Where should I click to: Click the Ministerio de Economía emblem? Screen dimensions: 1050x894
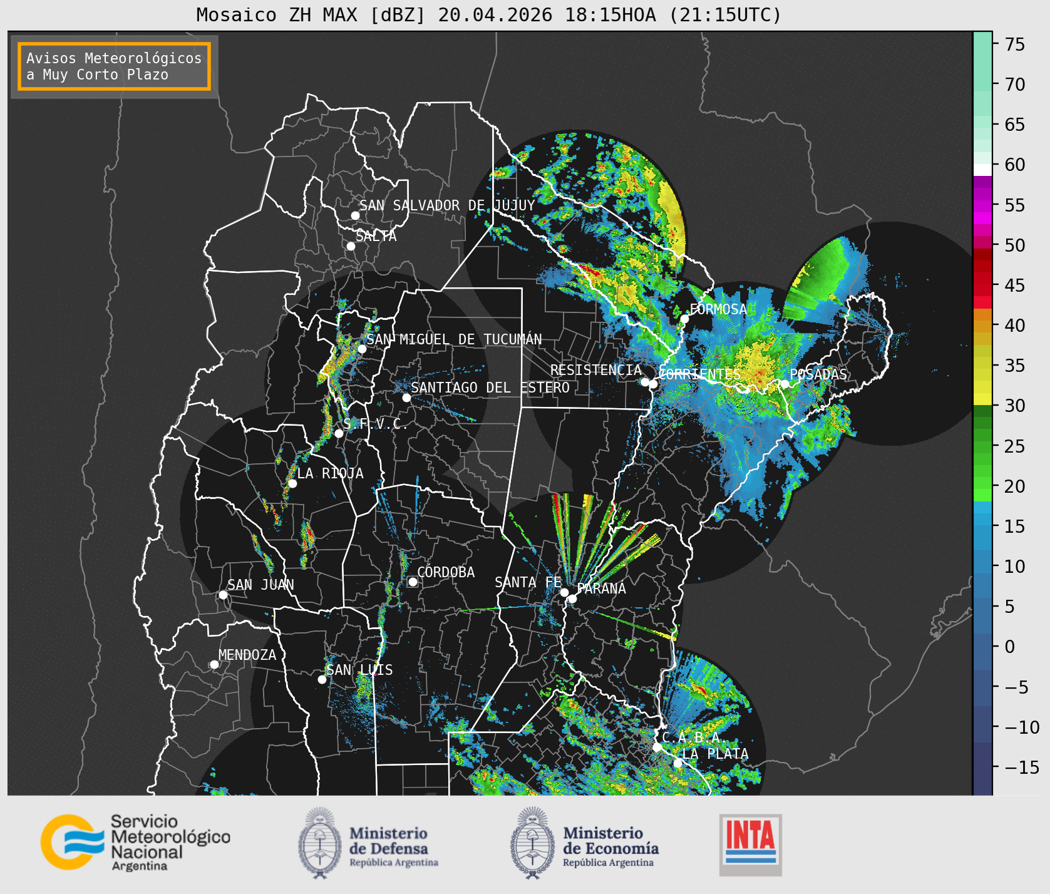coord(533,842)
